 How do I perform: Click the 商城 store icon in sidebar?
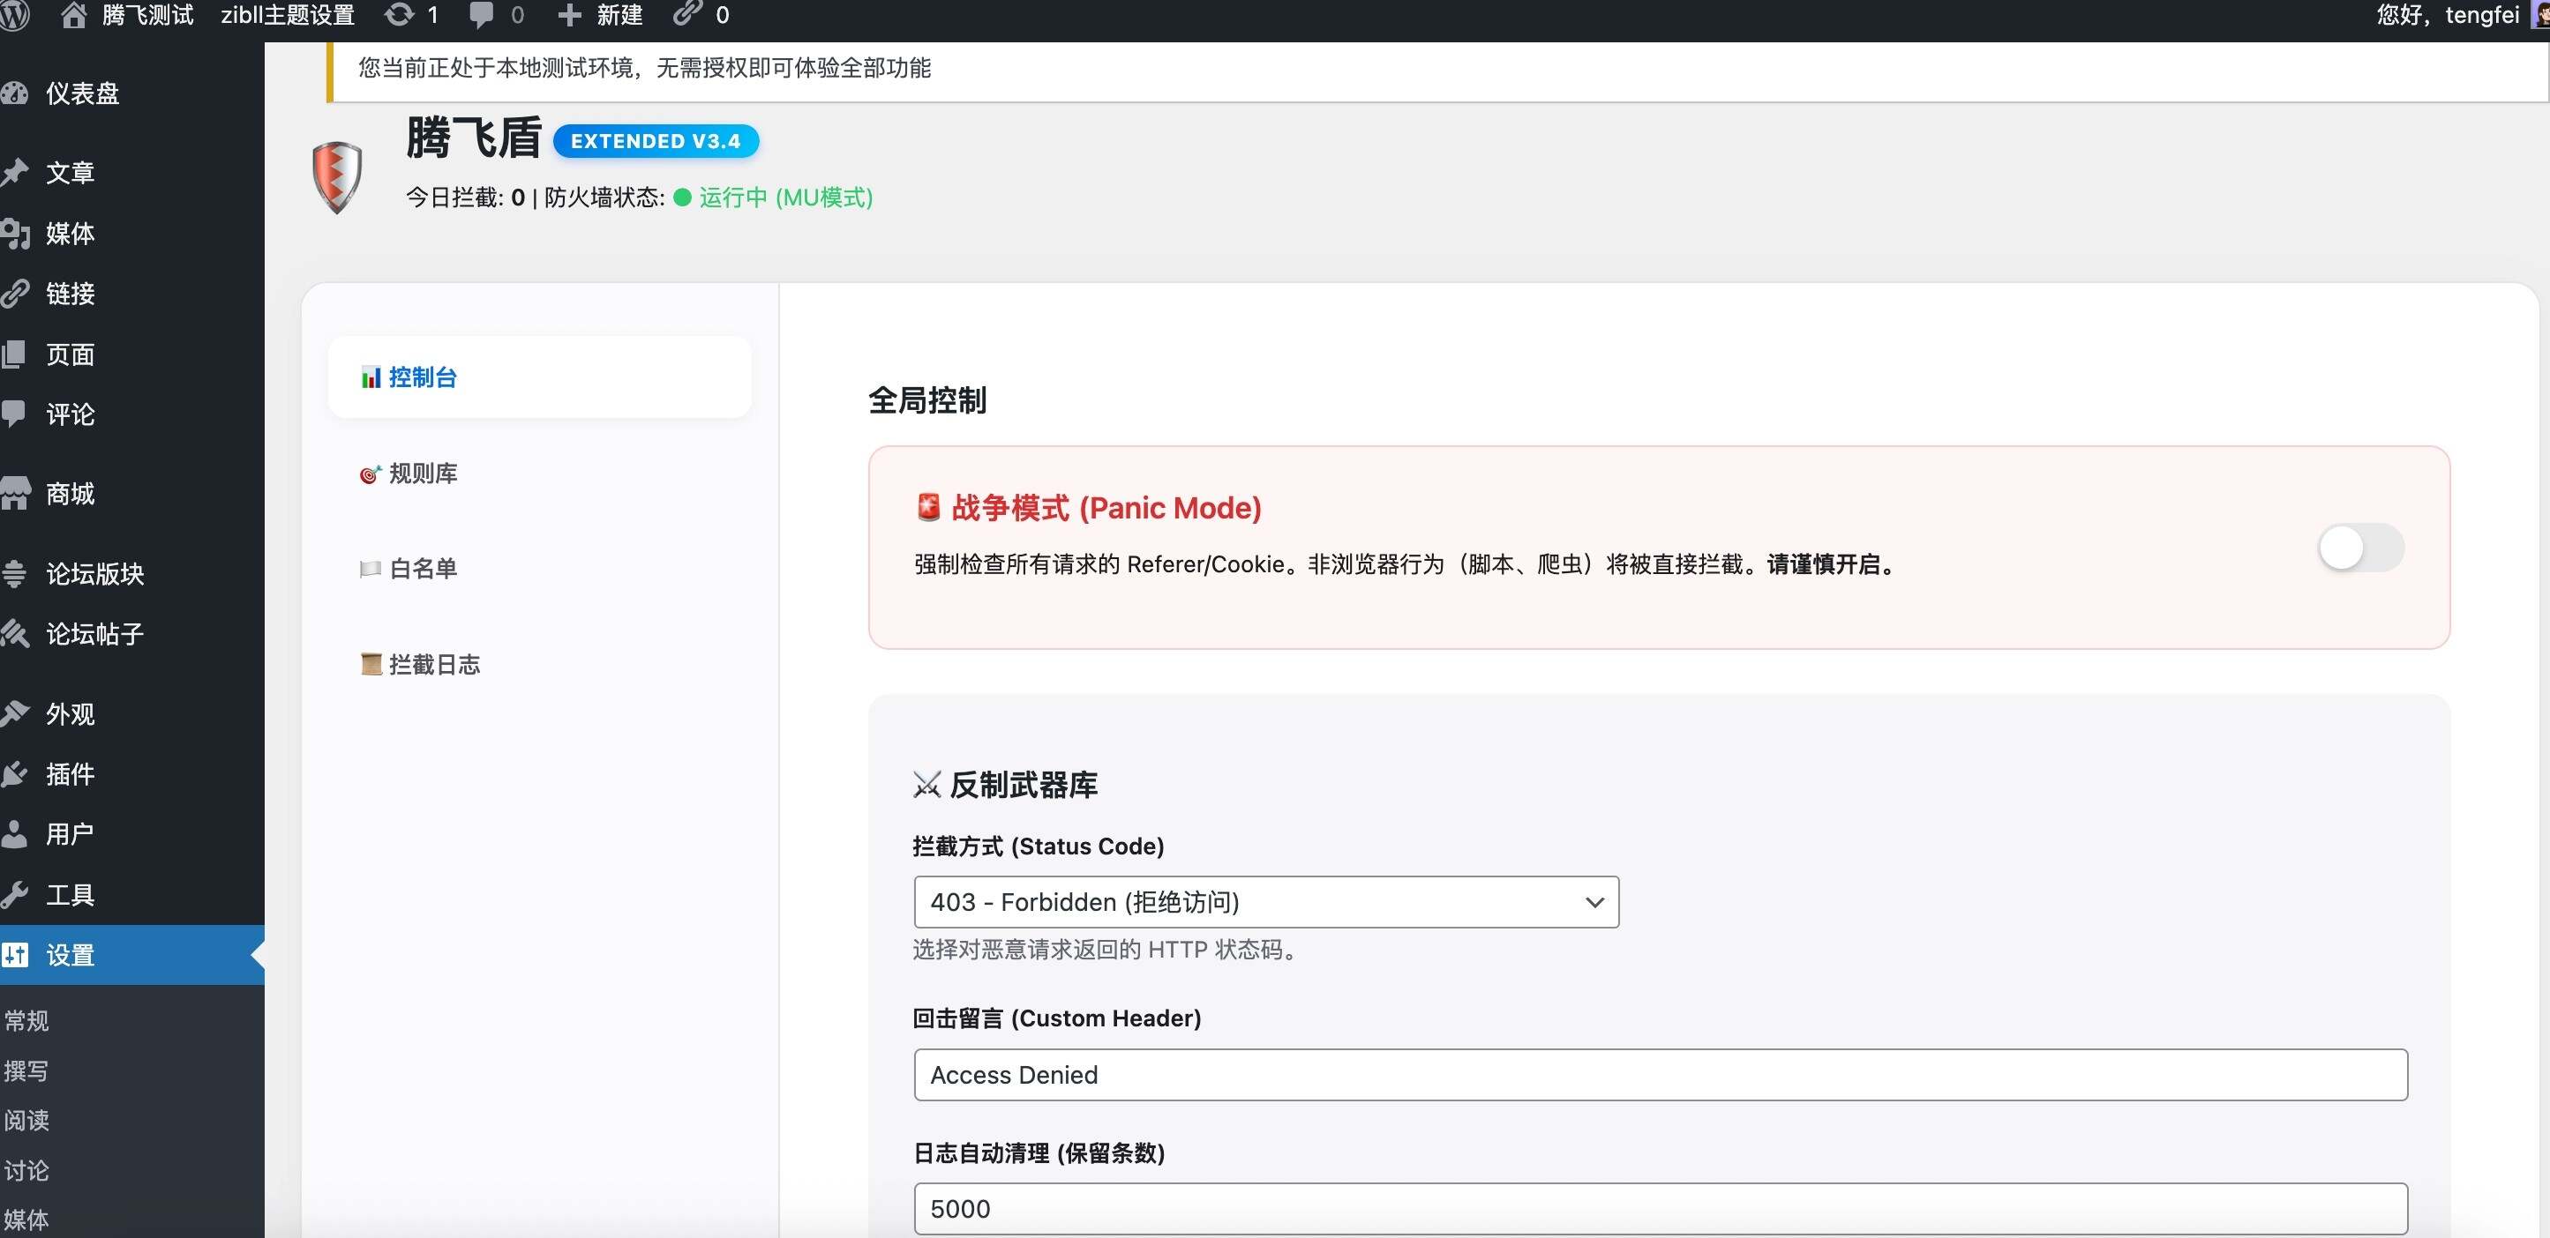point(15,493)
